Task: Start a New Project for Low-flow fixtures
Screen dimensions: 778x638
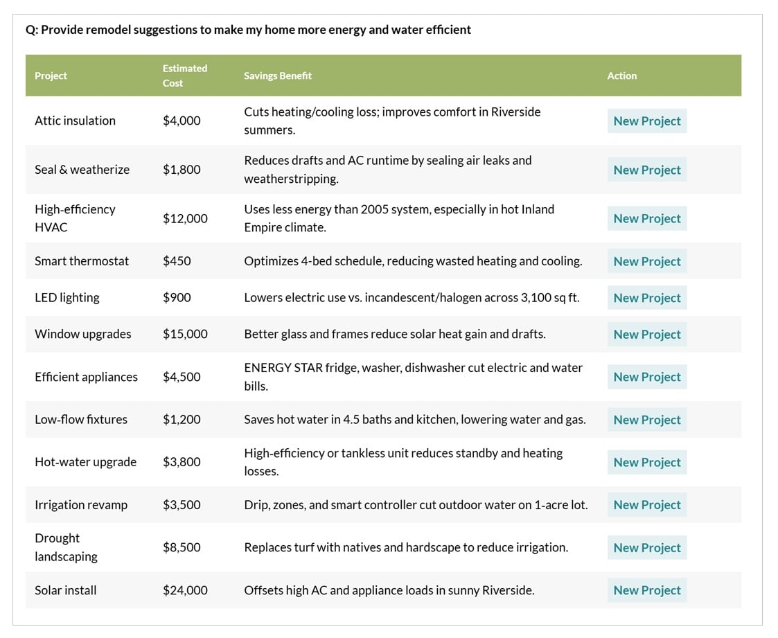Action: point(646,419)
